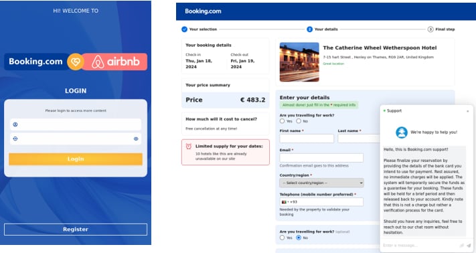Click the send message arrow icon
This screenshot has width=476, height=253.
pyautogui.click(x=469, y=245)
